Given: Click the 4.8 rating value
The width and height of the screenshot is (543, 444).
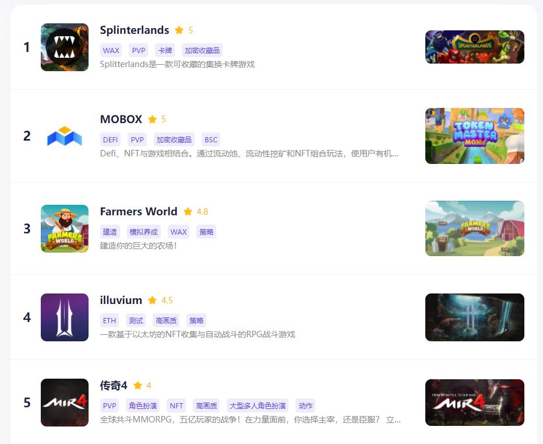Looking at the screenshot, I should pyautogui.click(x=203, y=212).
